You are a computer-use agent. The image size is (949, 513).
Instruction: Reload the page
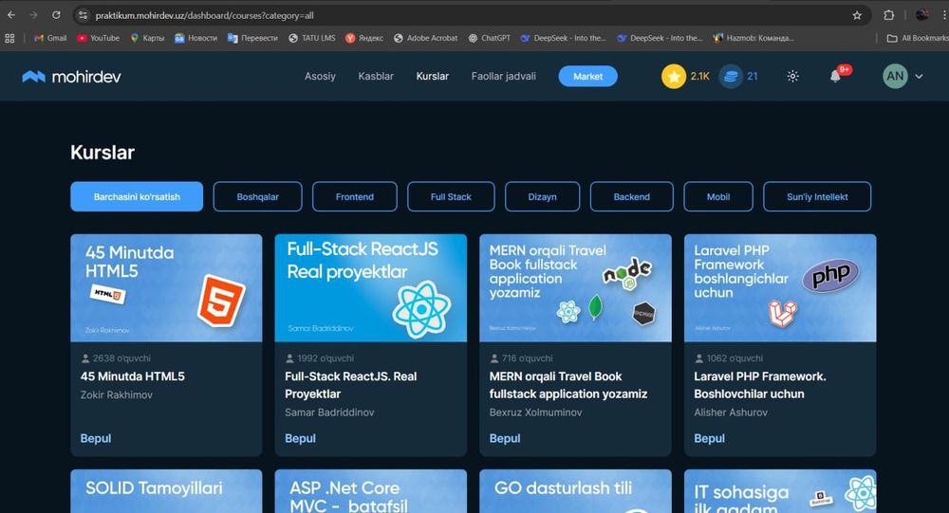pyautogui.click(x=56, y=15)
